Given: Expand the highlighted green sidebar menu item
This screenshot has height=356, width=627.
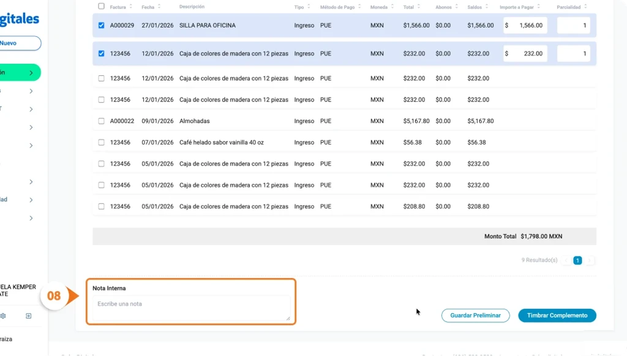Looking at the screenshot, I should click(x=31, y=73).
